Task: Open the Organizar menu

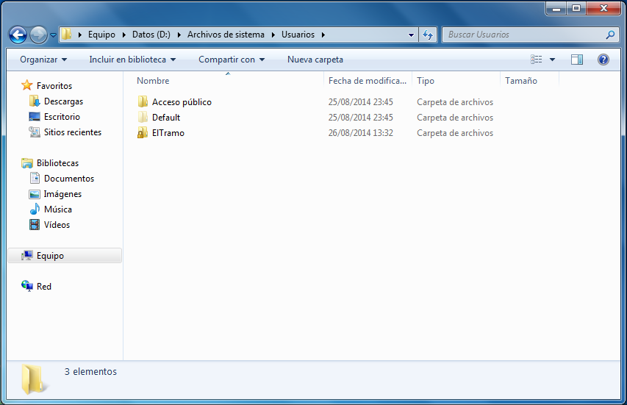Action: (x=43, y=60)
